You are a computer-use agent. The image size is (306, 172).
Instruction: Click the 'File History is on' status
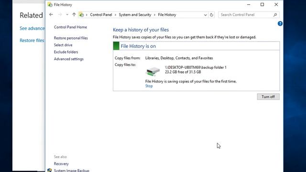pyautogui.click(x=138, y=46)
